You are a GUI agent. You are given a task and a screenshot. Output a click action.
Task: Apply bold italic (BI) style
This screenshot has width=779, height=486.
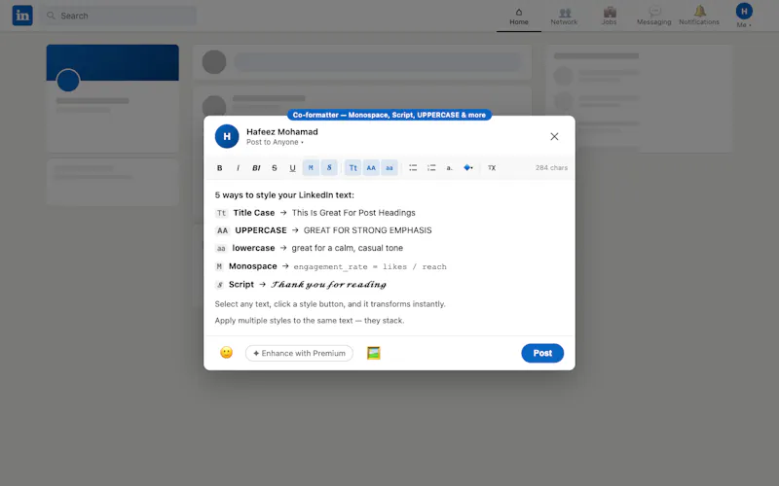click(x=256, y=168)
